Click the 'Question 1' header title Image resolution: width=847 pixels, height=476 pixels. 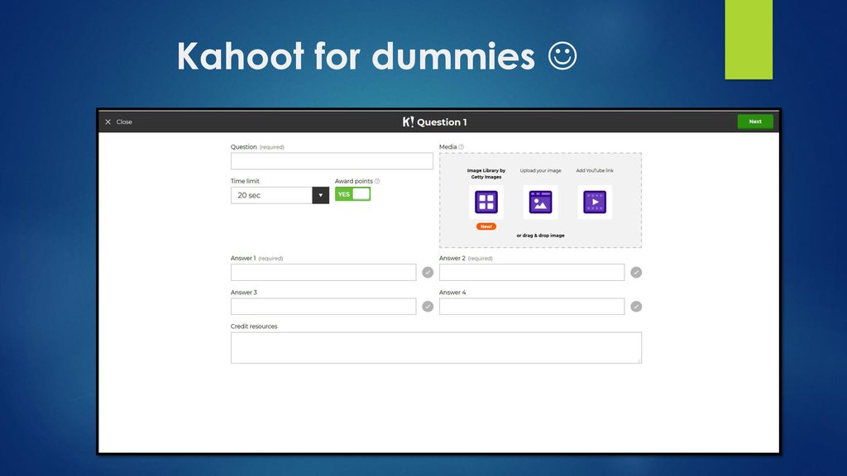[442, 122]
